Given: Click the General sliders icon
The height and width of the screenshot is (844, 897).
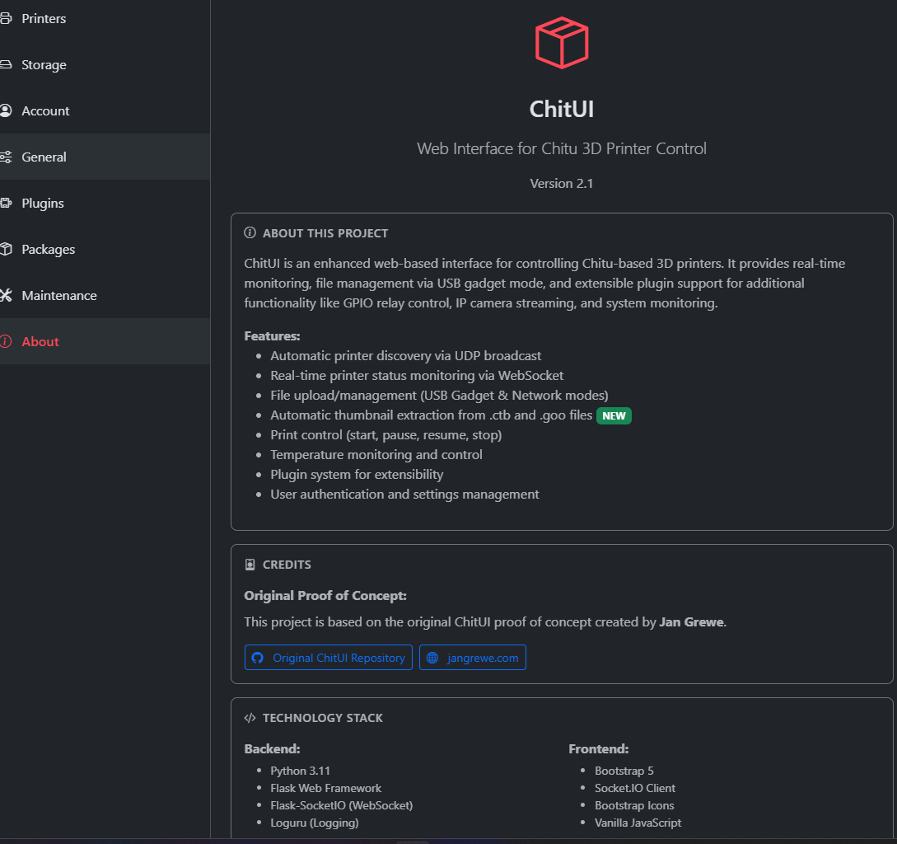Looking at the screenshot, I should click(6, 157).
